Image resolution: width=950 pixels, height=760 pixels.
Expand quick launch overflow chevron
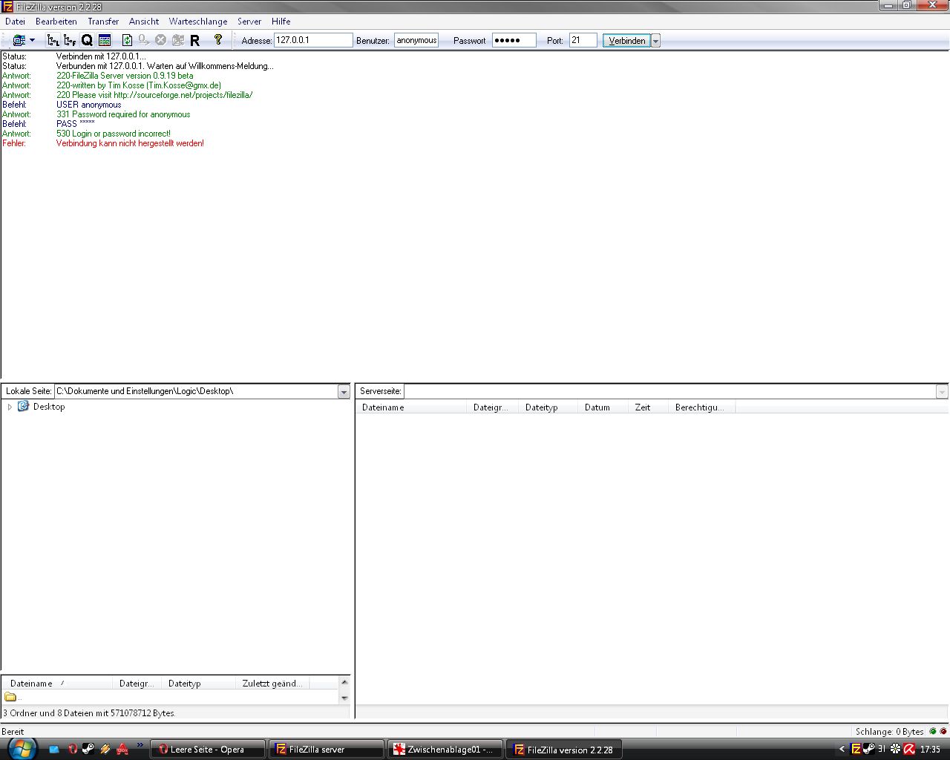point(140,746)
